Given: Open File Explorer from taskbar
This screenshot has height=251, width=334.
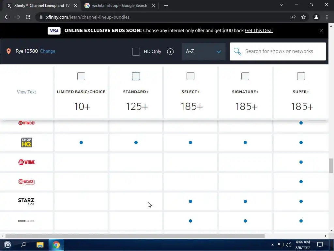Looking at the screenshot, I should [x=40, y=245].
